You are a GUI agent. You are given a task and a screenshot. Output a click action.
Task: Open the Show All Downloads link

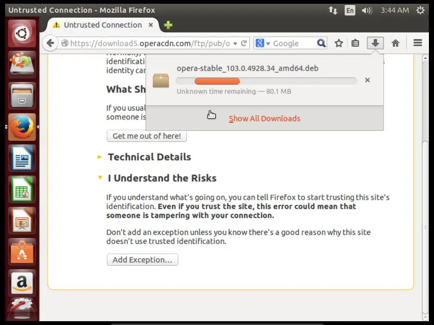point(264,118)
